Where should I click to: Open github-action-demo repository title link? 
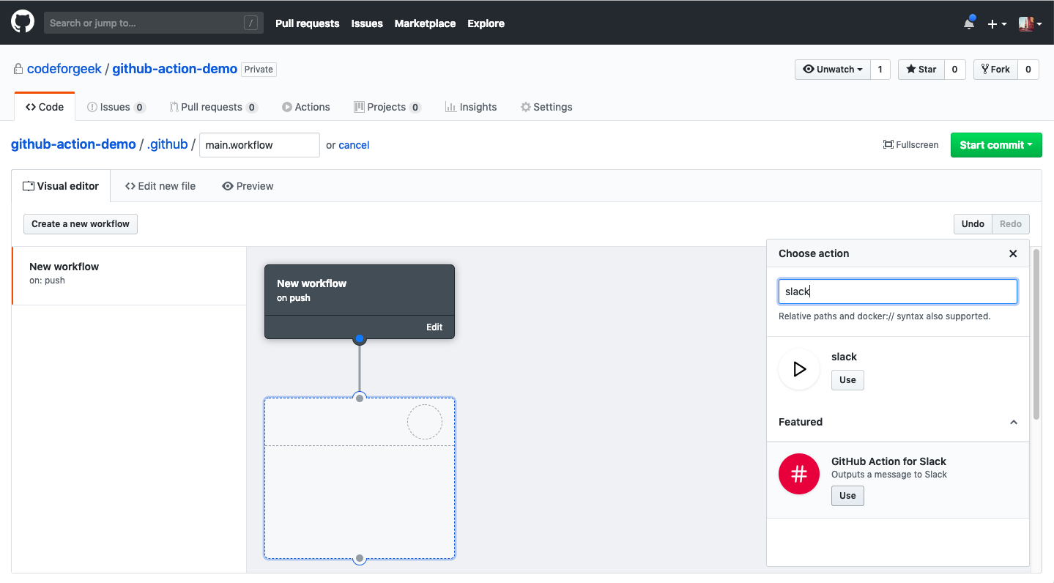click(174, 69)
